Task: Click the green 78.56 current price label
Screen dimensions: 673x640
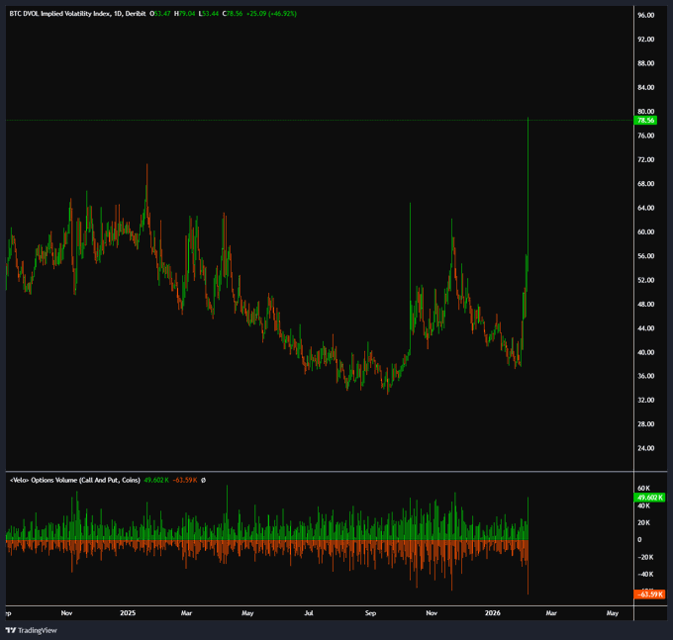Action: (x=644, y=120)
